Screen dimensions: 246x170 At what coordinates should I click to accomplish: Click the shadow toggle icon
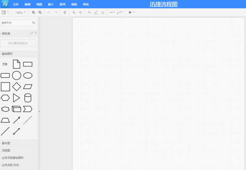(103, 12)
